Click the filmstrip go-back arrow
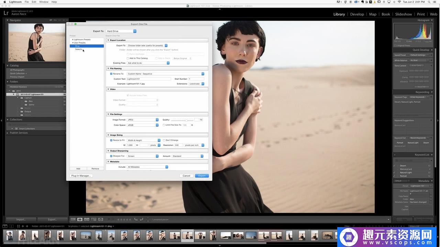Viewport: 440px width, 247px height. coord(23,226)
